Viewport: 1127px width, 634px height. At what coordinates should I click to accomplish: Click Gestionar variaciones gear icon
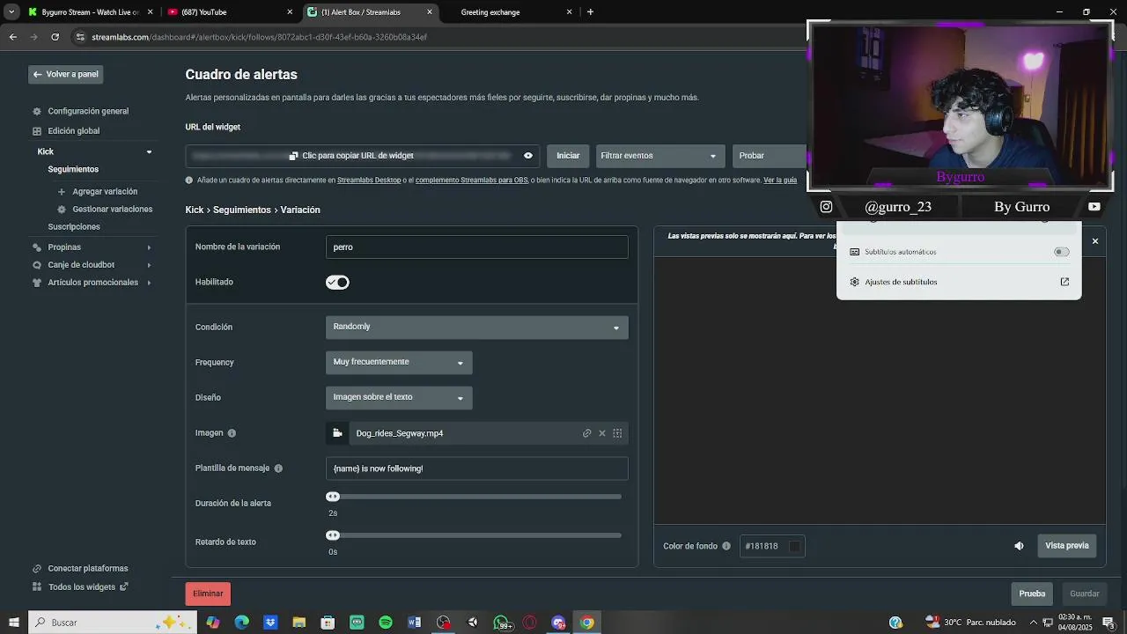pos(62,210)
